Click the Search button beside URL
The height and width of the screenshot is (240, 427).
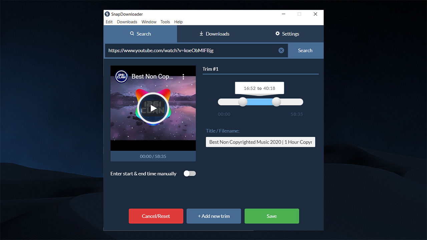[305, 51]
